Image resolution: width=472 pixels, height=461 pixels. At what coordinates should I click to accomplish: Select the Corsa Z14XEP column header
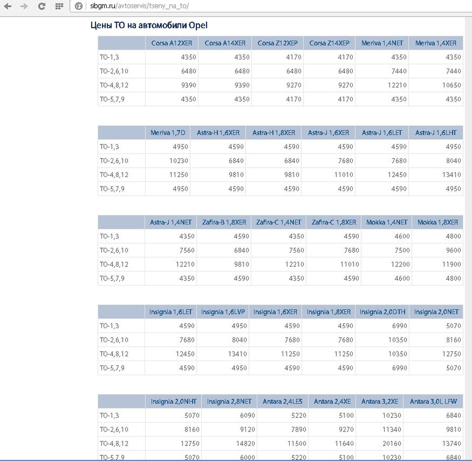pyautogui.click(x=329, y=43)
